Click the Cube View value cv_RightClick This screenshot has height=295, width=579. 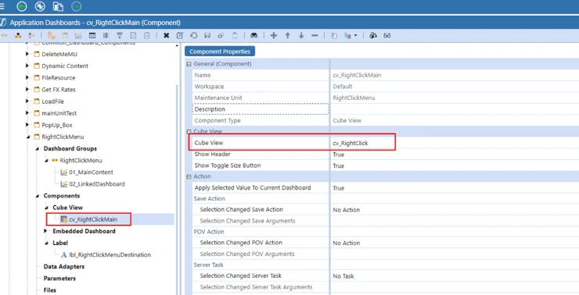[x=350, y=143]
